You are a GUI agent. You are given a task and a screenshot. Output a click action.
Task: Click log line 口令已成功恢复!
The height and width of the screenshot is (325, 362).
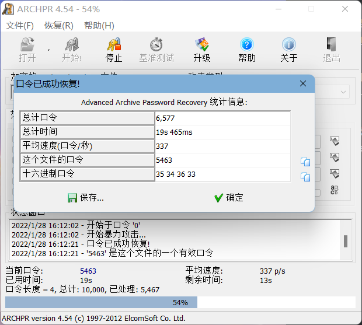(x=81, y=244)
